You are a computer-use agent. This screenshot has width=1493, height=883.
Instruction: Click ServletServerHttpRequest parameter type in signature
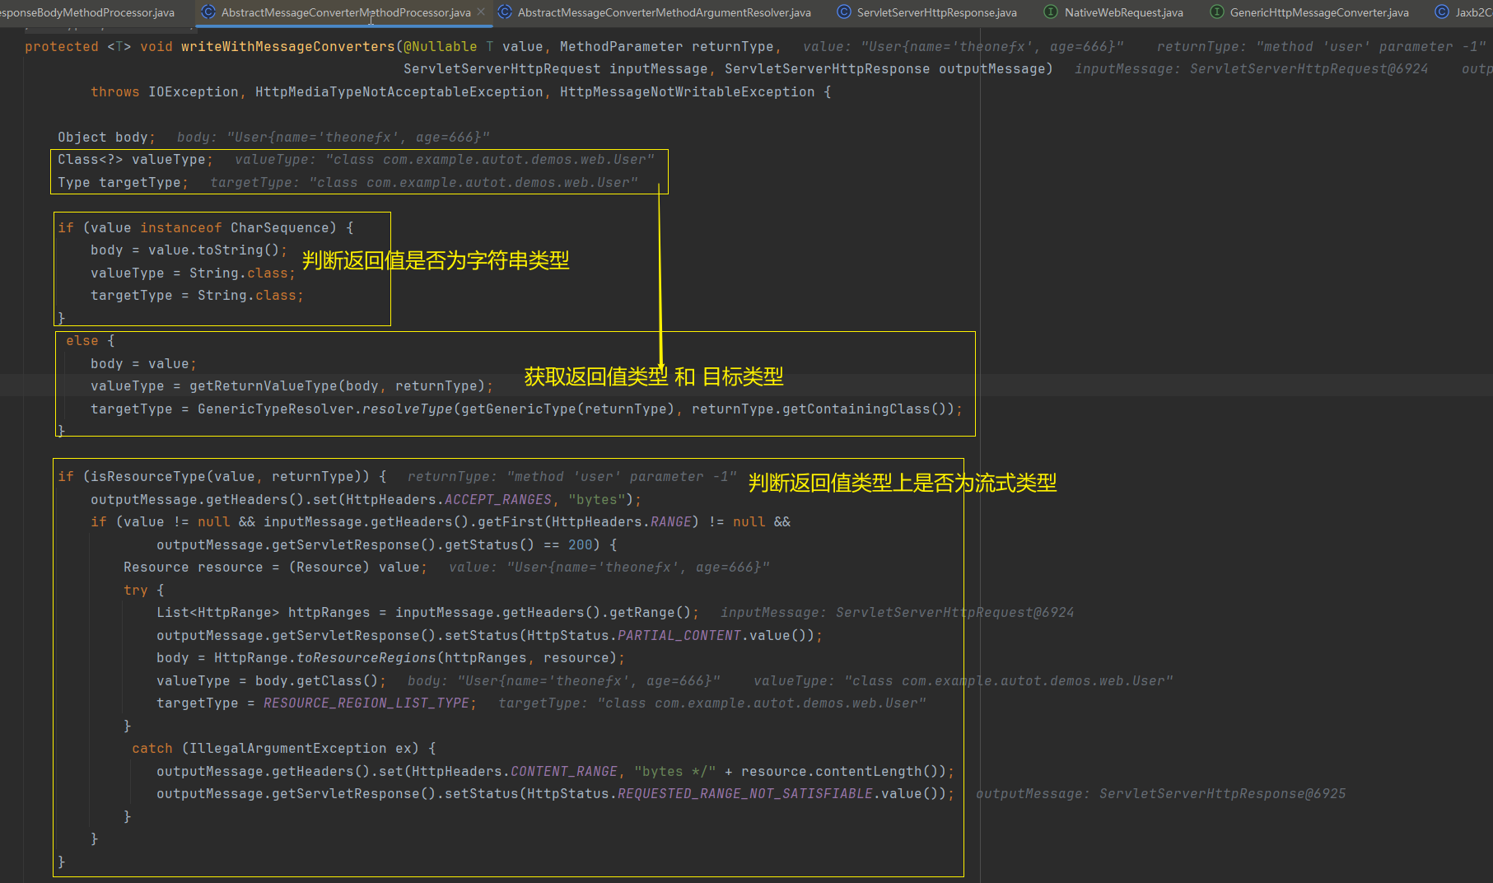[502, 69]
